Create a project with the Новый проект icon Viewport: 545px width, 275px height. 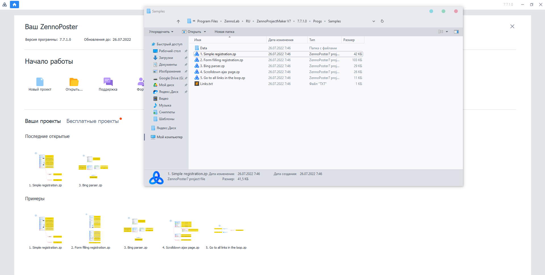(x=40, y=82)
